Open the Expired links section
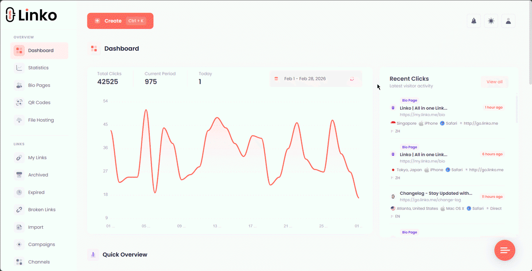 click(x=20, y=192)
